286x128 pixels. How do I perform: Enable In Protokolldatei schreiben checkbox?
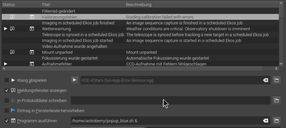(x=7, y=100)
